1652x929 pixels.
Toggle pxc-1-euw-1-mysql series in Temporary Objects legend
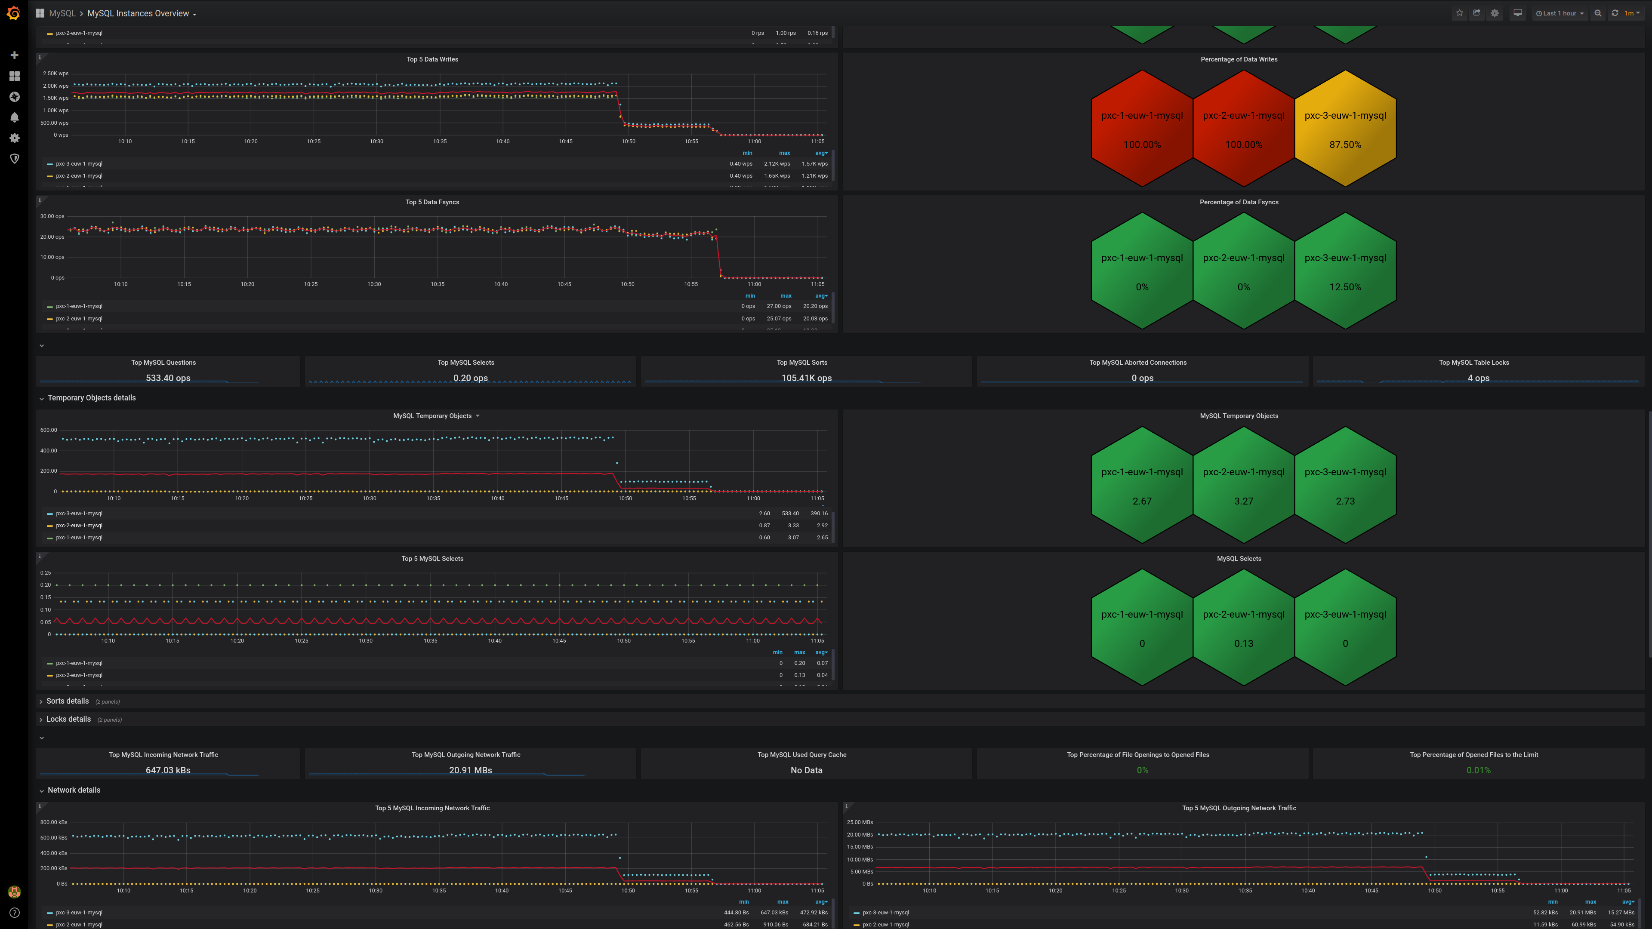click(79, 537)
